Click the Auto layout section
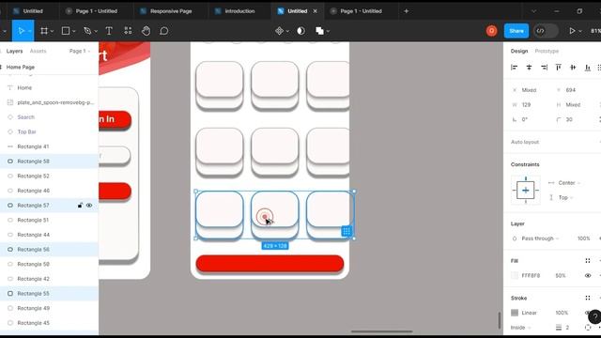Viewport: 601px width, 338px height. point(525,142)
